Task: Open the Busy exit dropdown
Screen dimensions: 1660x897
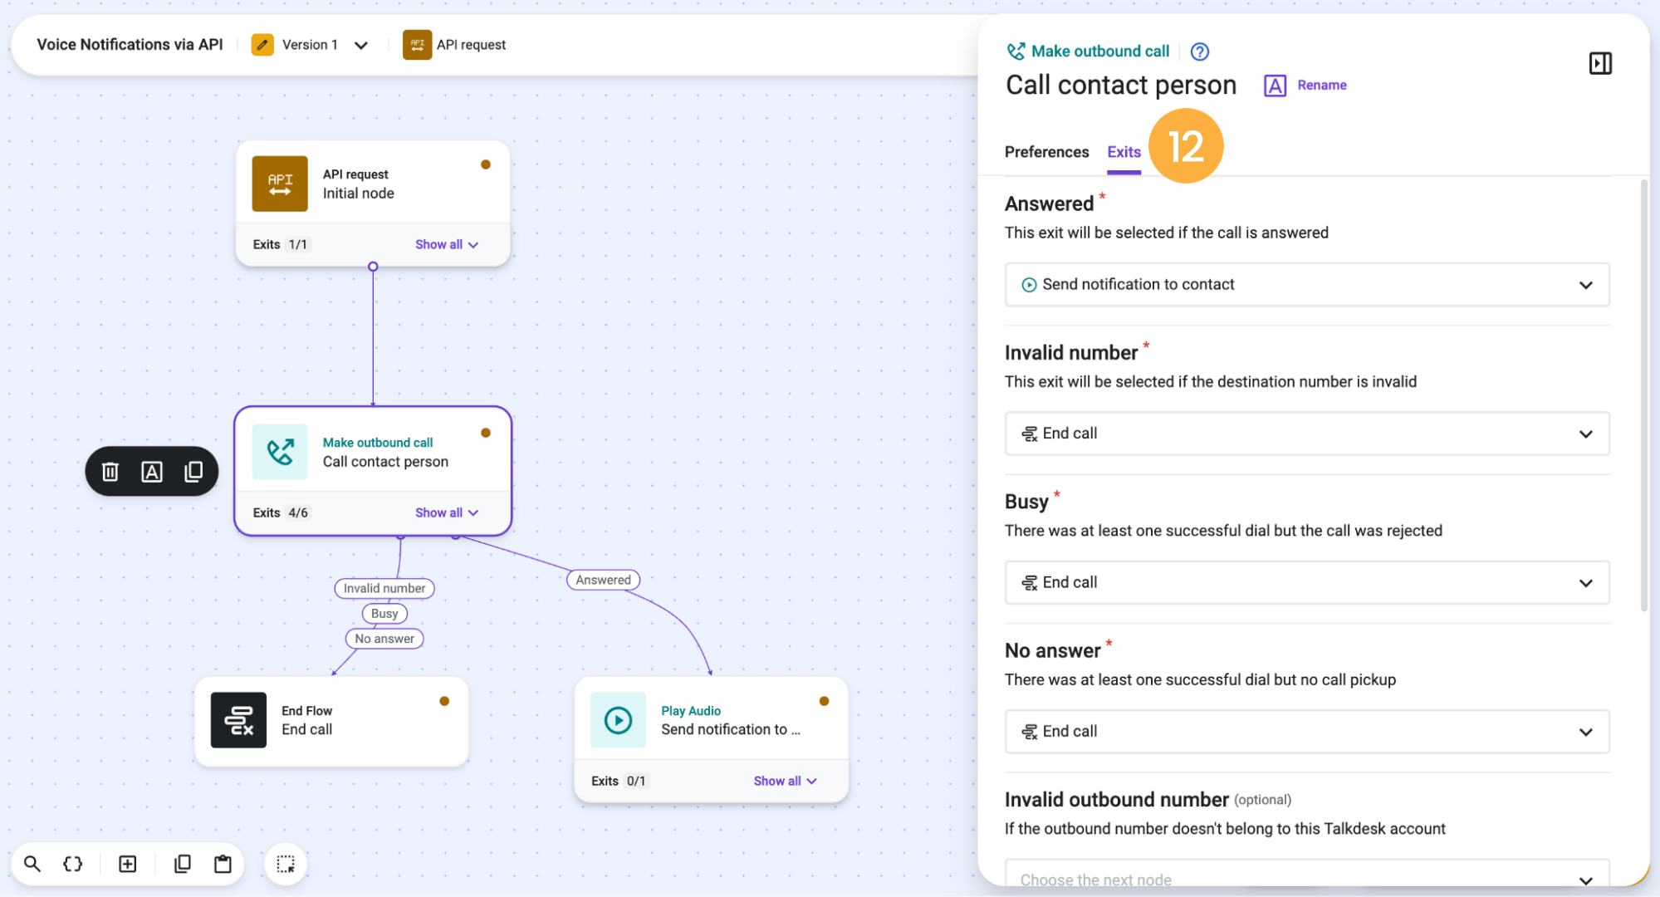Action: (x=1307, y=583)
